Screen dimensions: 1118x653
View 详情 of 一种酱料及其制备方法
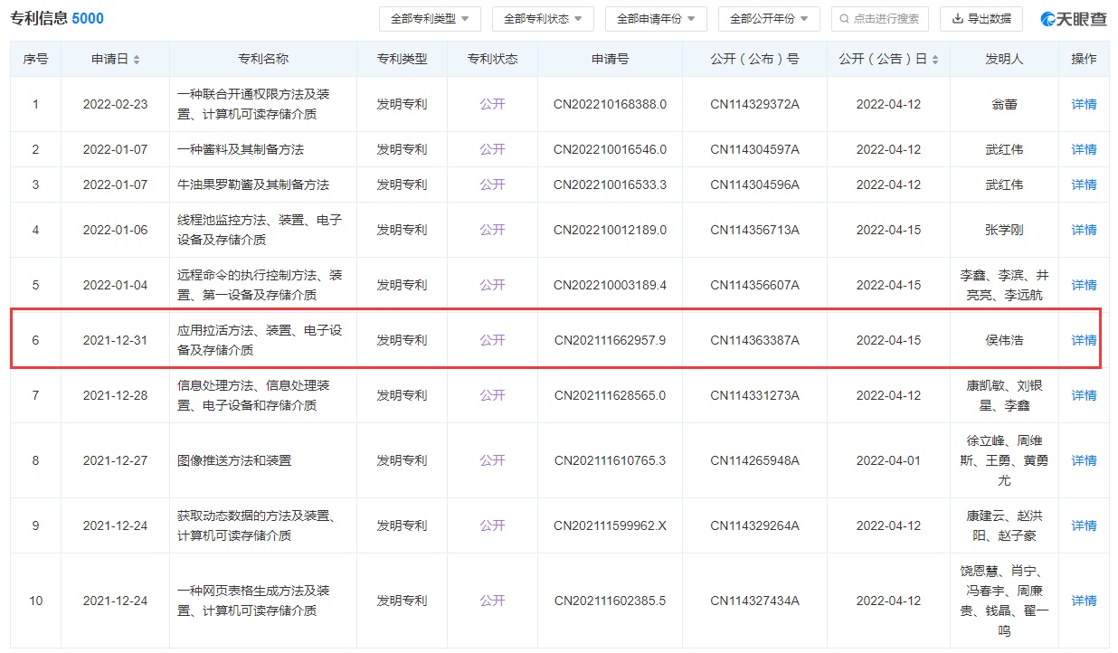tap(1084, 149)
